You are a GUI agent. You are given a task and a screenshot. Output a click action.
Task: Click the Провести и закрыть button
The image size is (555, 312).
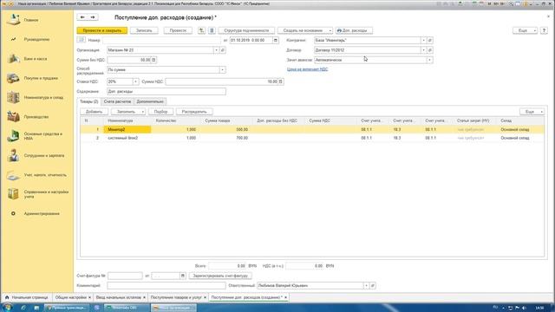[x=102, y=30]
